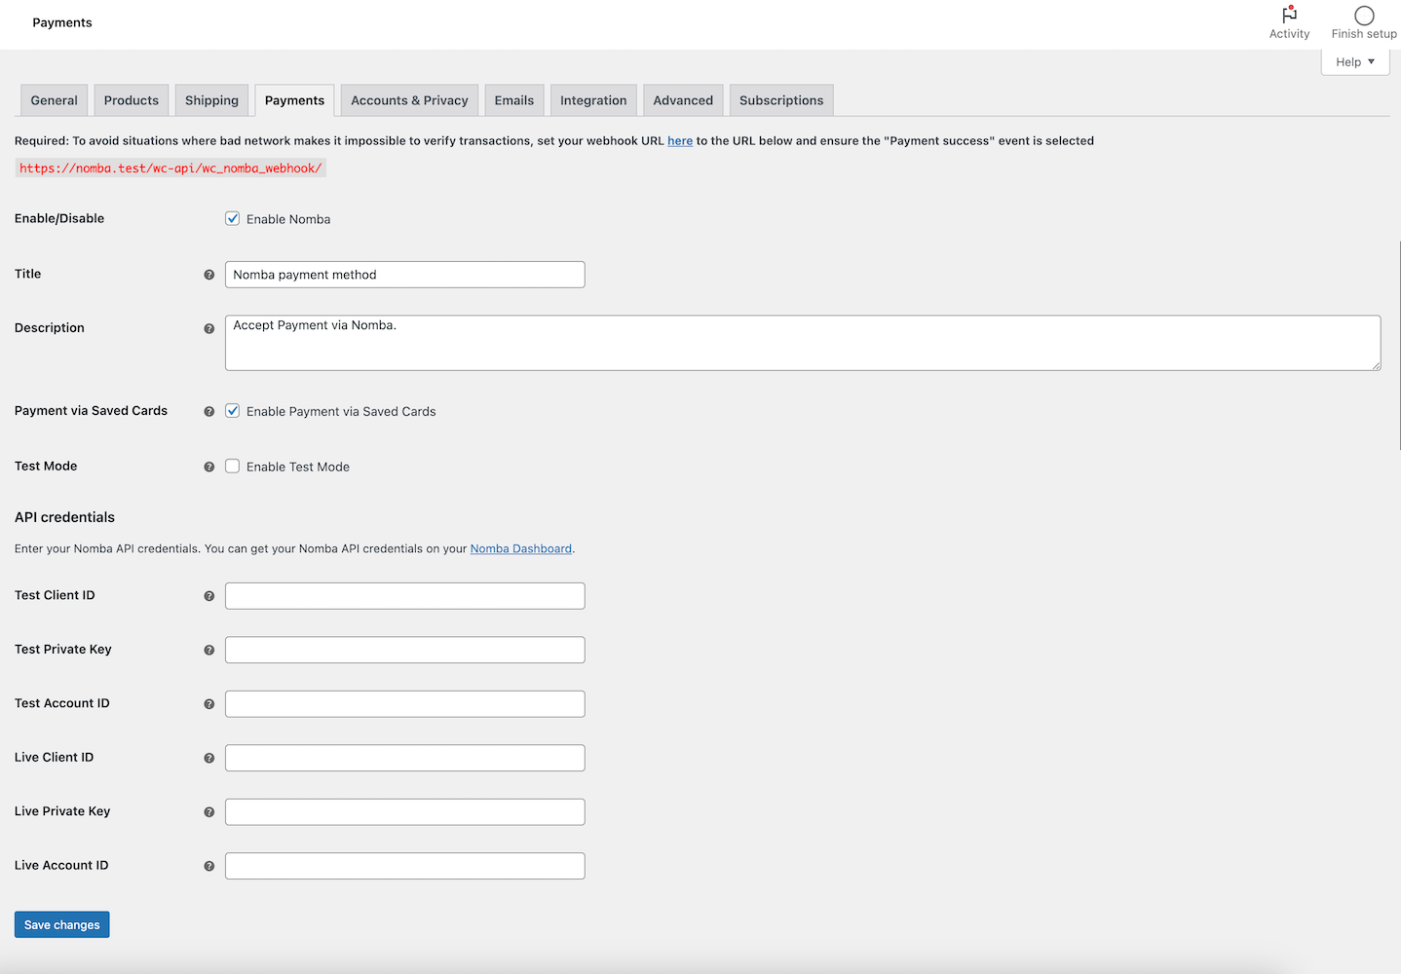Click the Payments page title
Image resolution: width=1401 pixels, height=974 pixels.
click(x=62, y=22)
